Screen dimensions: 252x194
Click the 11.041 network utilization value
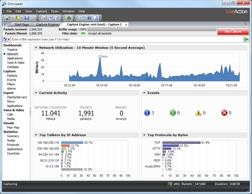(51, 113)
